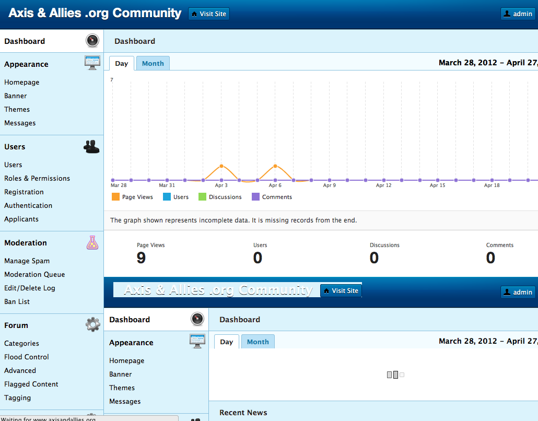Screen dimensions: 538x421
Task: Open the nested admin user button
Action: [518, 292]
